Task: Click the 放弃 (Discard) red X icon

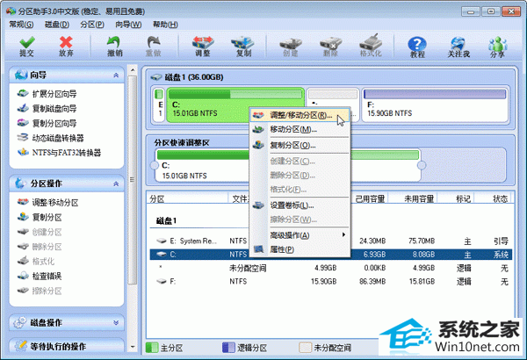Action: pyautogui.click(x=66, y=46)
